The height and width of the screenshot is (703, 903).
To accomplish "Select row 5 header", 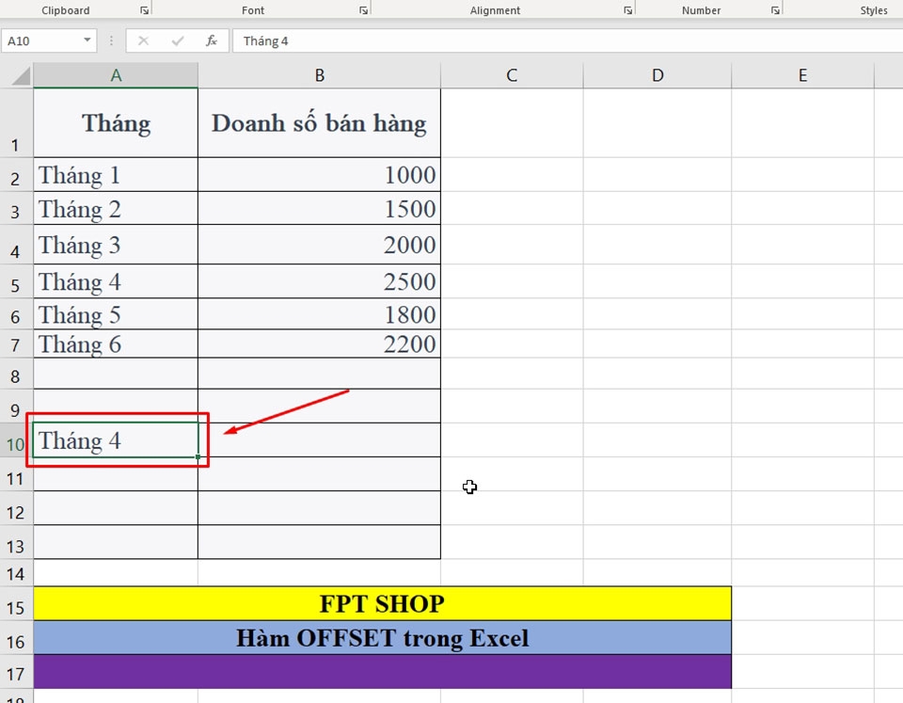I will click(x=16, y=281).
